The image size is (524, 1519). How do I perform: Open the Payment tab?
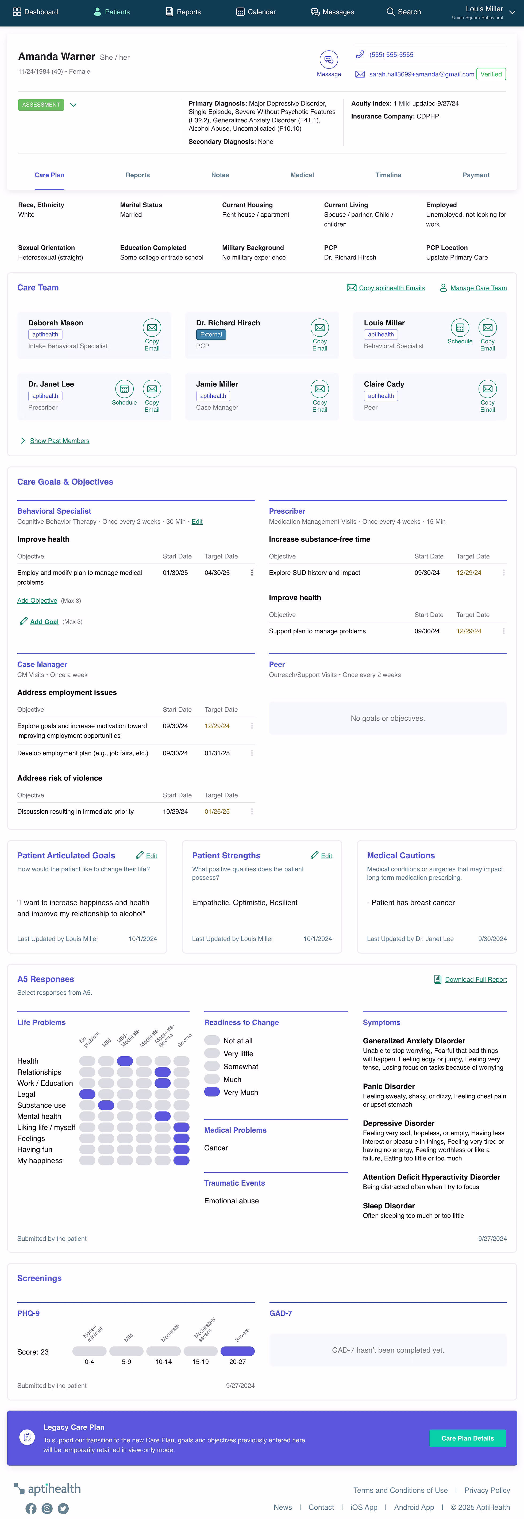click(x=476, y=175)
